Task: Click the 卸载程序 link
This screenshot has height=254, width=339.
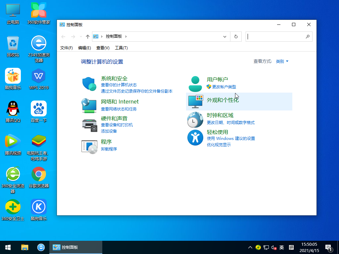Action: click(x=110, y=149)
